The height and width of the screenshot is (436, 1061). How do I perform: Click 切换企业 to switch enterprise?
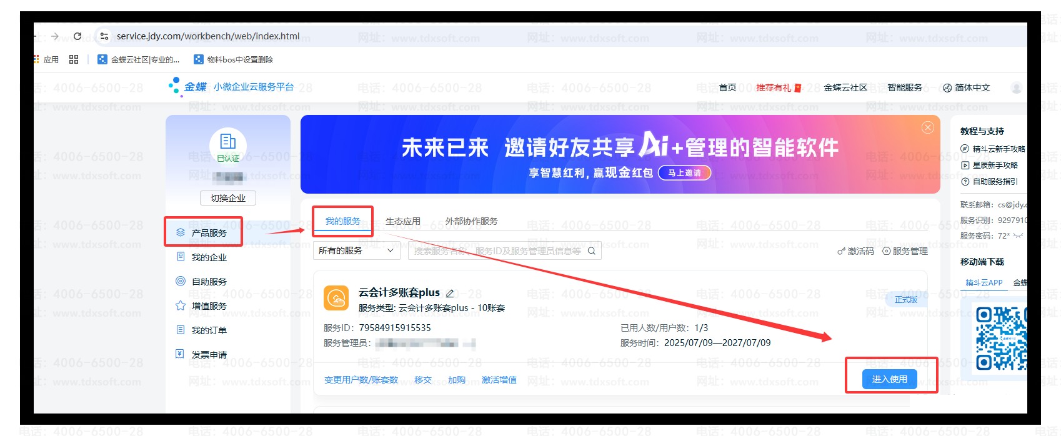[228, 198]
